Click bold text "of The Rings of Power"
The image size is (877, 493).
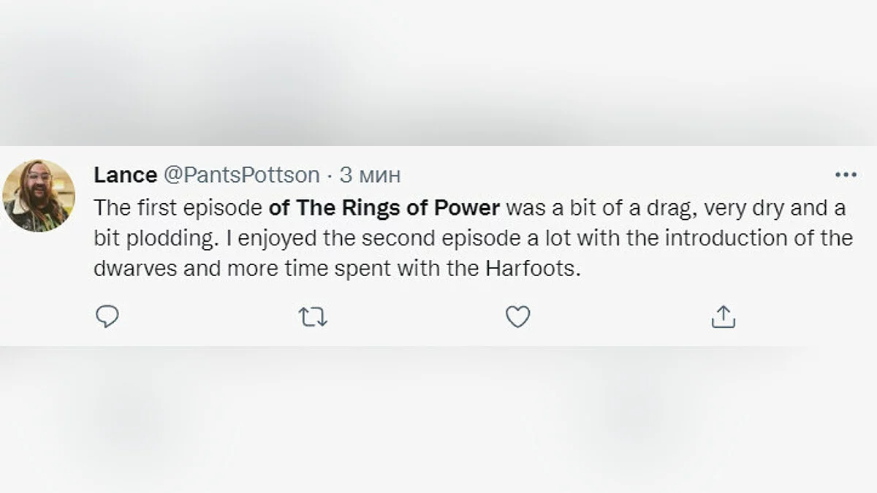(x=384, y=207)
